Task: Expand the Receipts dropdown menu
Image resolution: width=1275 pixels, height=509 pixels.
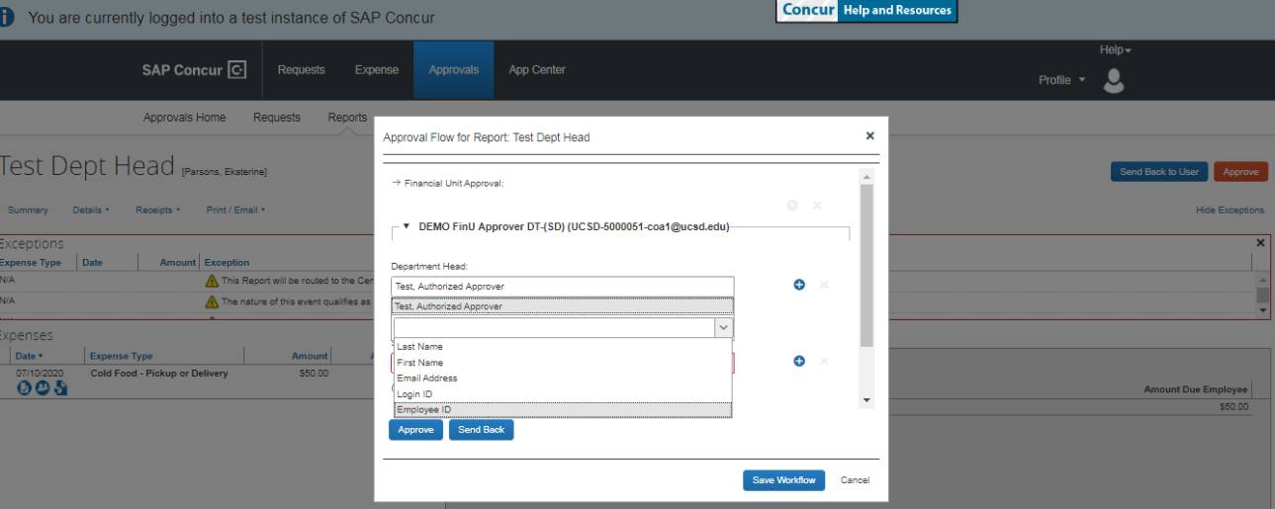Action: click(x=156, y=210)
